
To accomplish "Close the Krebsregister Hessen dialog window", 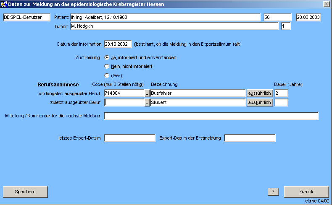I will pos(326,4).
